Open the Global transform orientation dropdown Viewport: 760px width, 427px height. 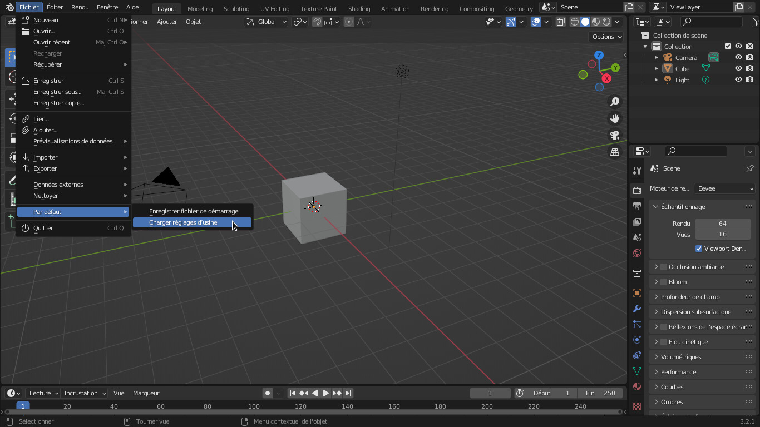point(267,22)
